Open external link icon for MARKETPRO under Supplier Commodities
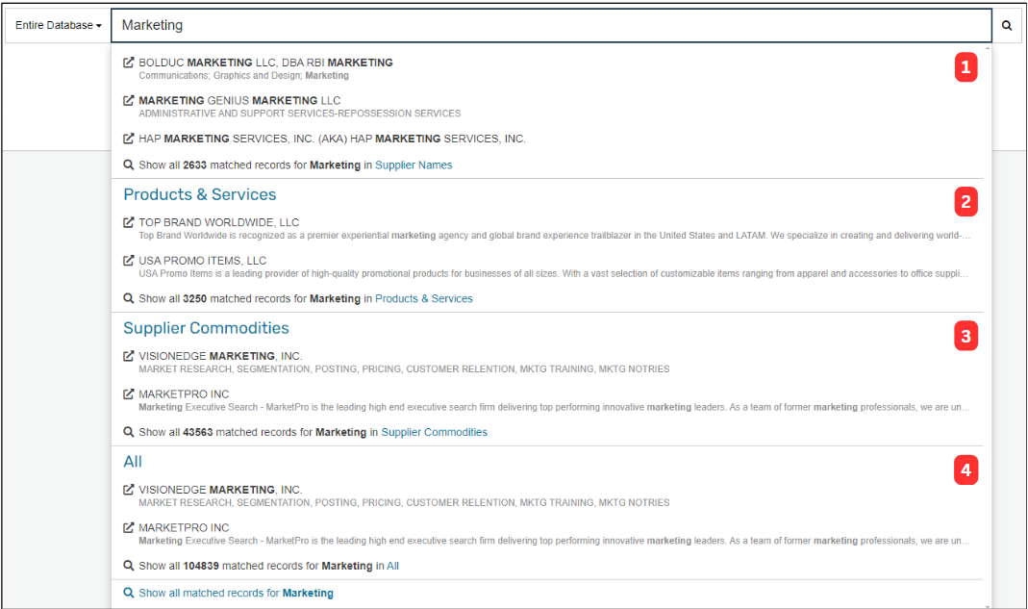Image resolution: width=1028 pixels, height=609 pixels. point(129,393)
